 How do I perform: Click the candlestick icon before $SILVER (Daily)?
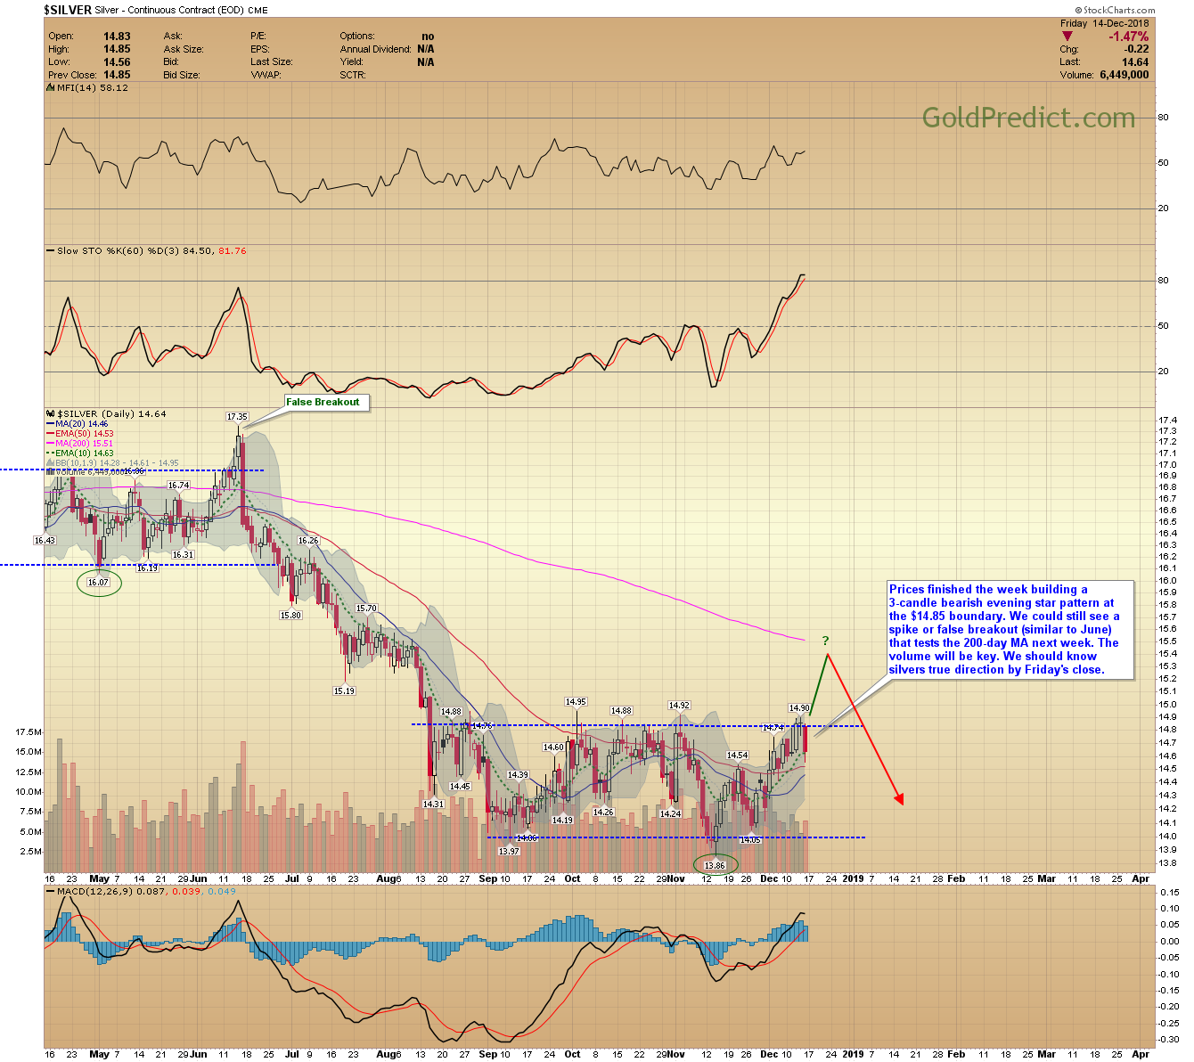coord(49,414)
